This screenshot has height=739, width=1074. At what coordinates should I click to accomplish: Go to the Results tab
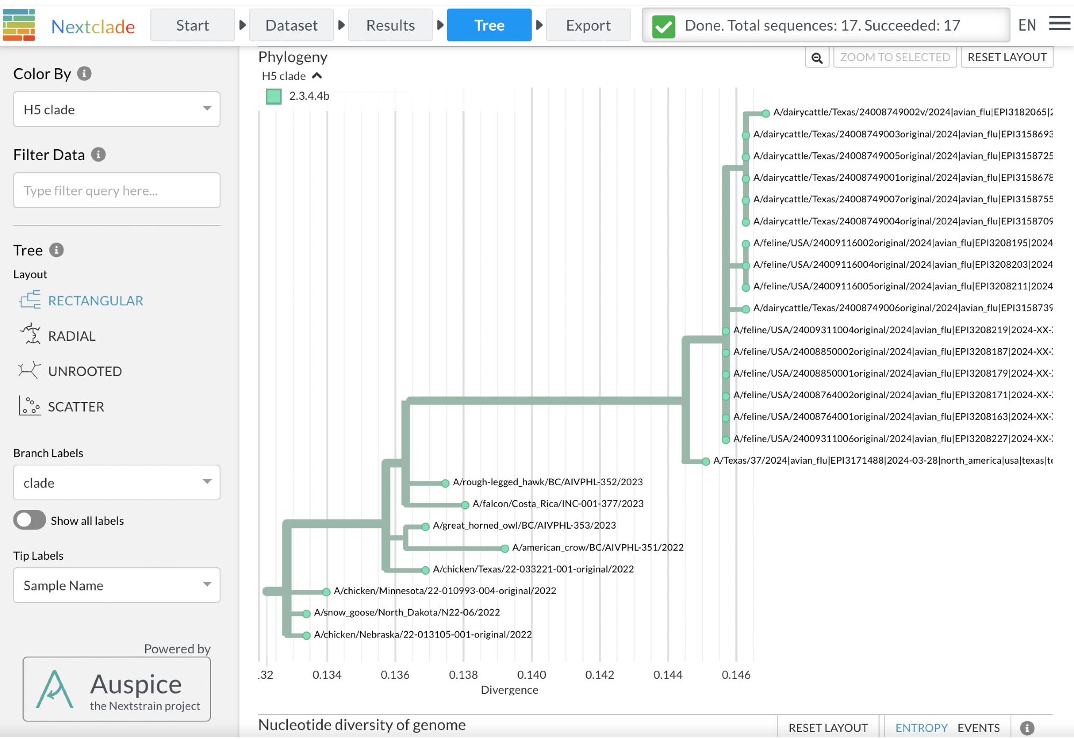(390, 25)
